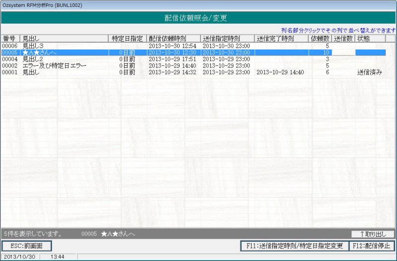Image resolution: width=397 pixels, height=261 pixels.
Task: Click completion time 2013-10-29 14:40 cell
Action: (x=280, y=72)
